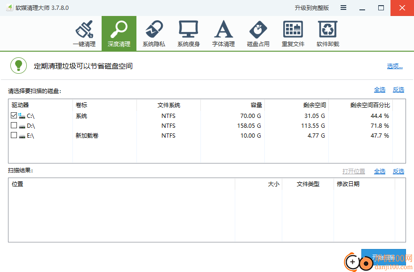Screen dimensions: 414x272
Task: Sort results by 位置 column header
Action: coord(122,184)
